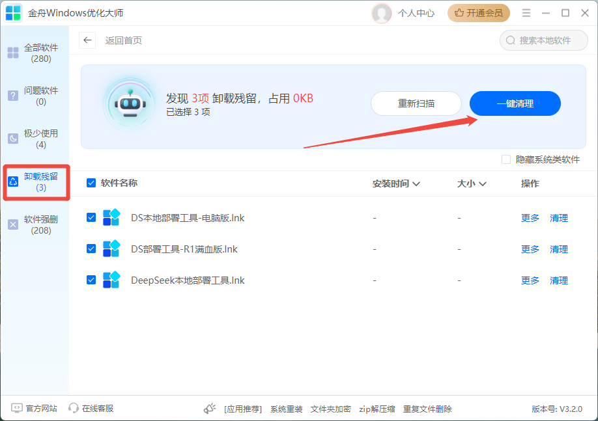Open 更多 for DS部署工具-R1满血版.lnk
This screenshot has height=421, width=598.
click(x=530, y=249)
